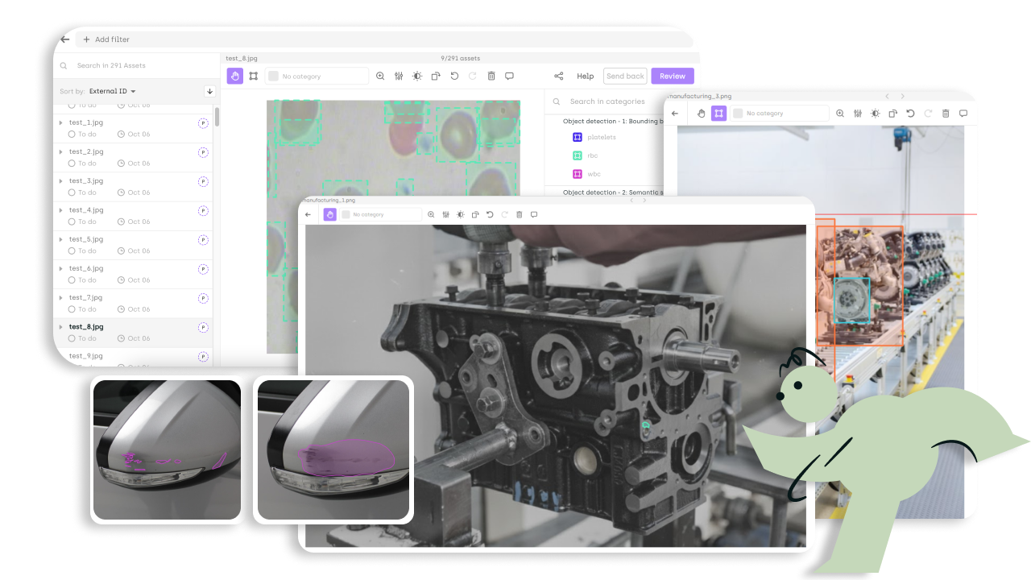1031x580 pixels.
Task: Click the P badge on test_5.jpg row
Action: click(203, 239)
